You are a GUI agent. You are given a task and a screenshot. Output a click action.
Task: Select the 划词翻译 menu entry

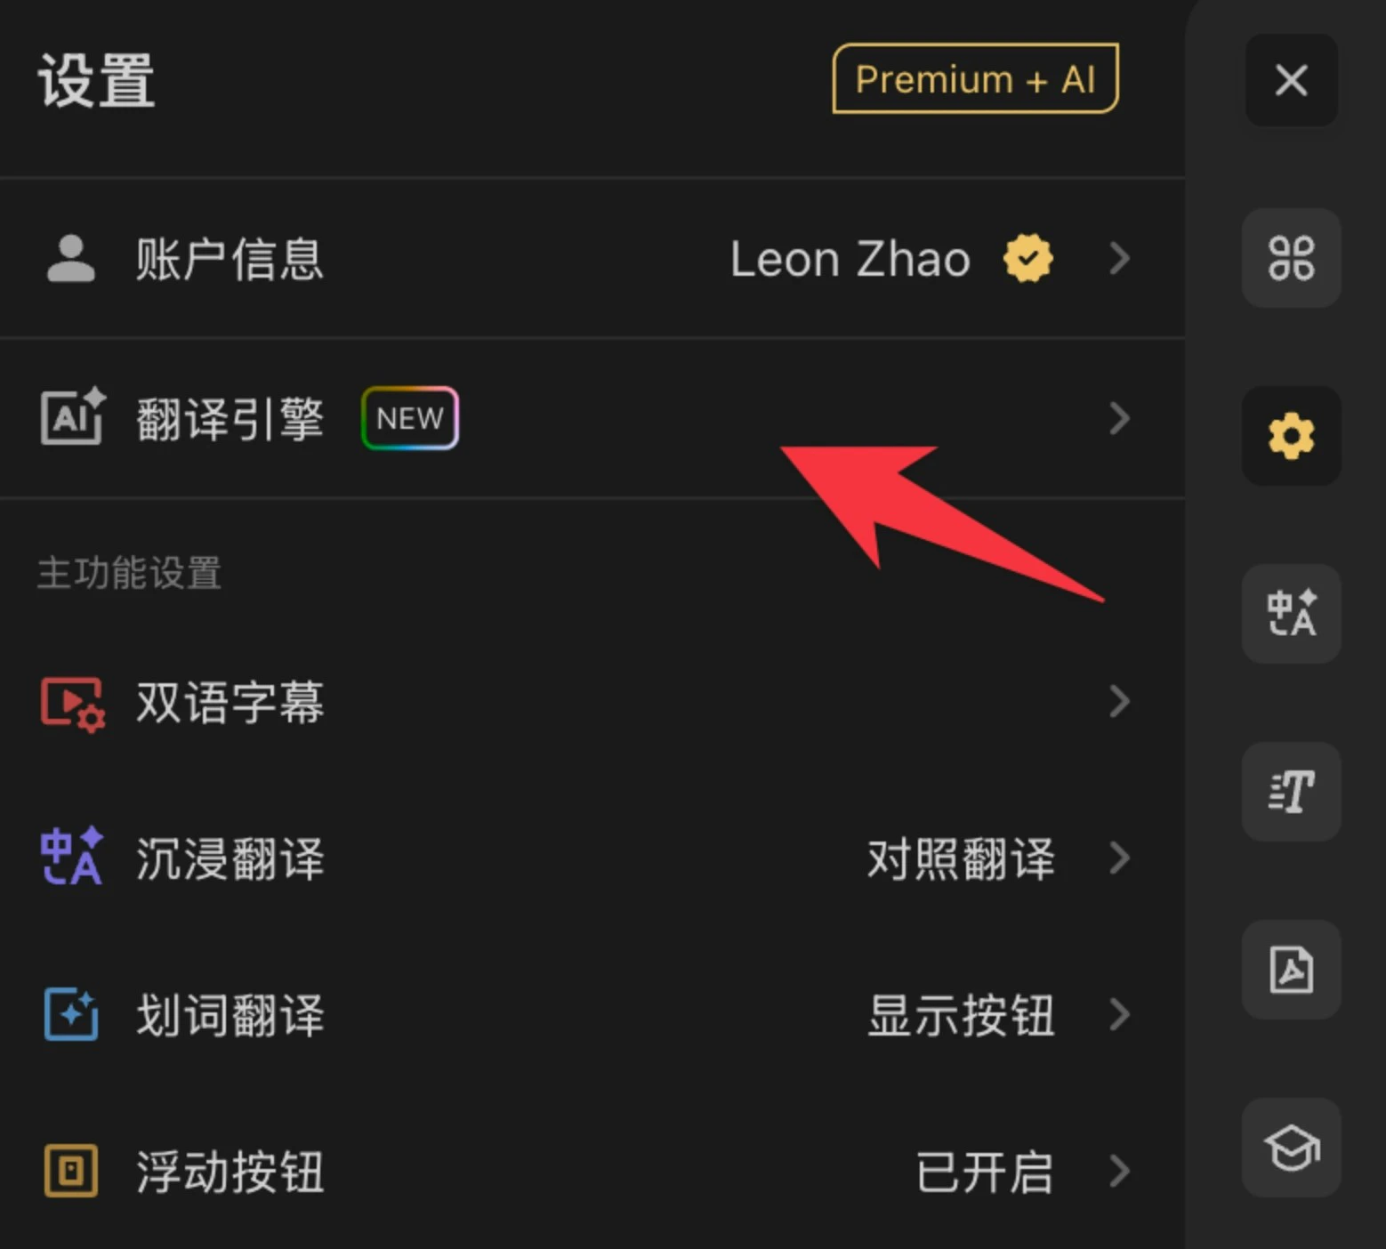pyautogui.click(x=230, y=1015)
